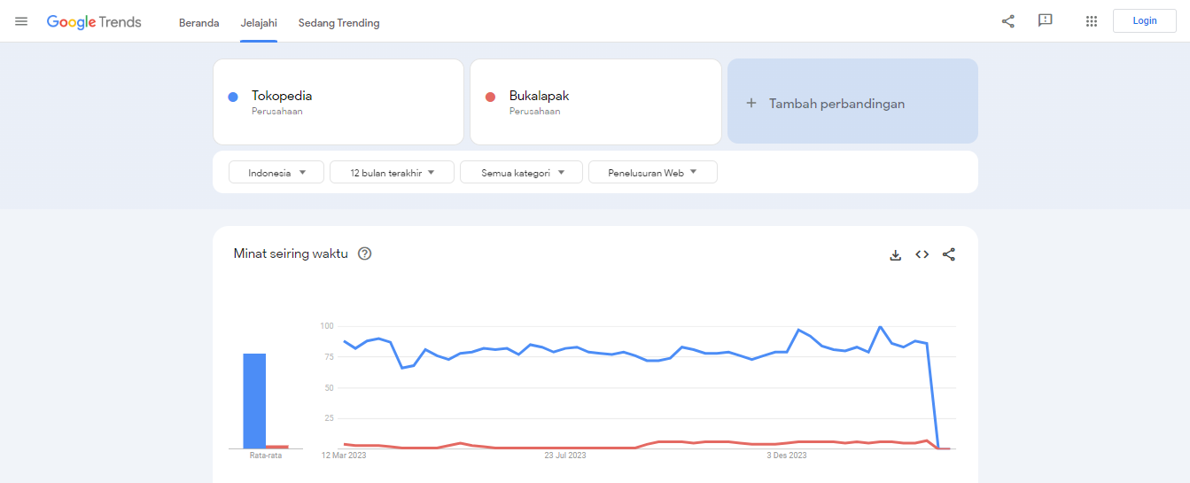The image size is (1190, 483).
Task: Click the 3 Des 2023 axis label
Action: (787, 456)
